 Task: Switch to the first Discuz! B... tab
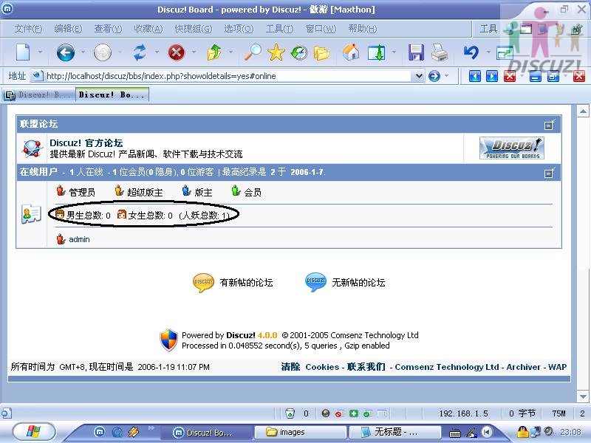38,95
